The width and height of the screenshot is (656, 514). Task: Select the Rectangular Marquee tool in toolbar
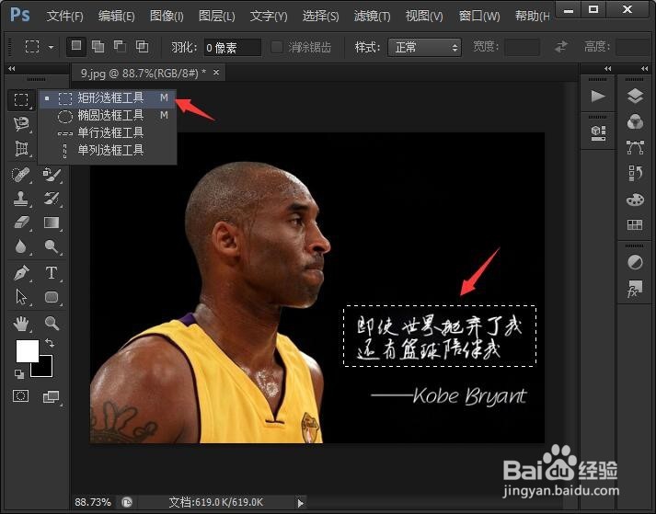[21, 99]
